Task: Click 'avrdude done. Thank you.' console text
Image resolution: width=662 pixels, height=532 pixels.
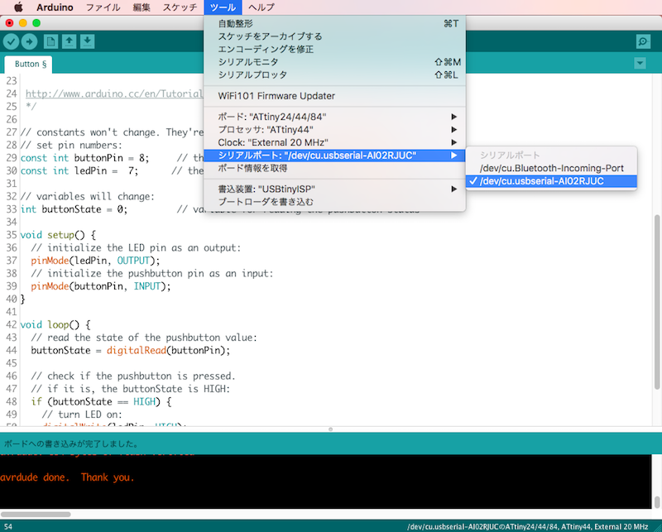Action: click(x=67, y=477)
